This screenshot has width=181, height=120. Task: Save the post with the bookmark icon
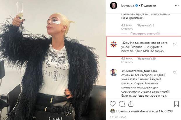(177, 104)
